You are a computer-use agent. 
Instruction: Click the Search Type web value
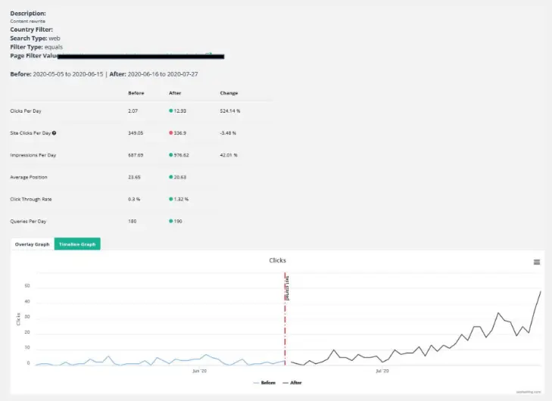pyautogui.click(x=55, y=39)
